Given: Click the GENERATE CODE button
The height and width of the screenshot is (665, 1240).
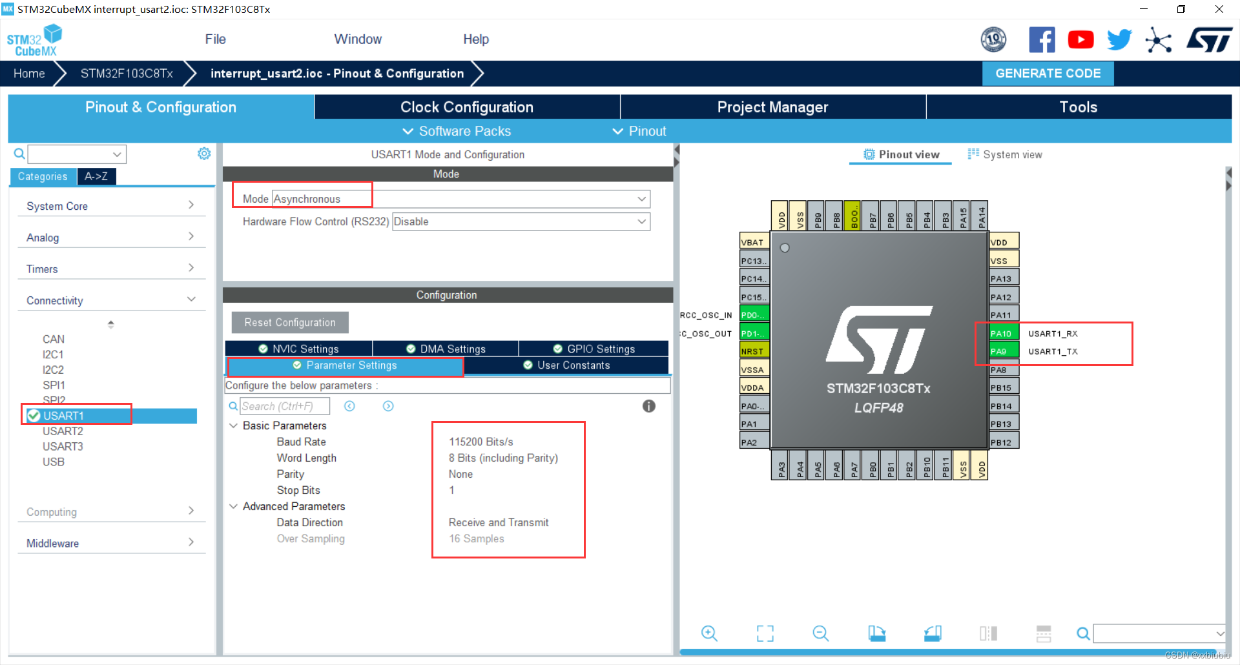Looking at the screenshot, I should coord(1048,73).
